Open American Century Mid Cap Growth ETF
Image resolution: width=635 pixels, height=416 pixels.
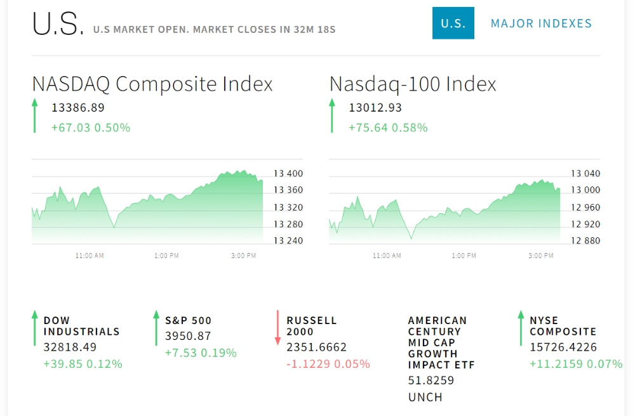441,342
